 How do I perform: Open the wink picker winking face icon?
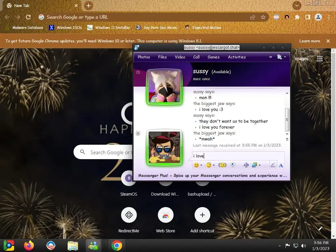tap(208, 165)
